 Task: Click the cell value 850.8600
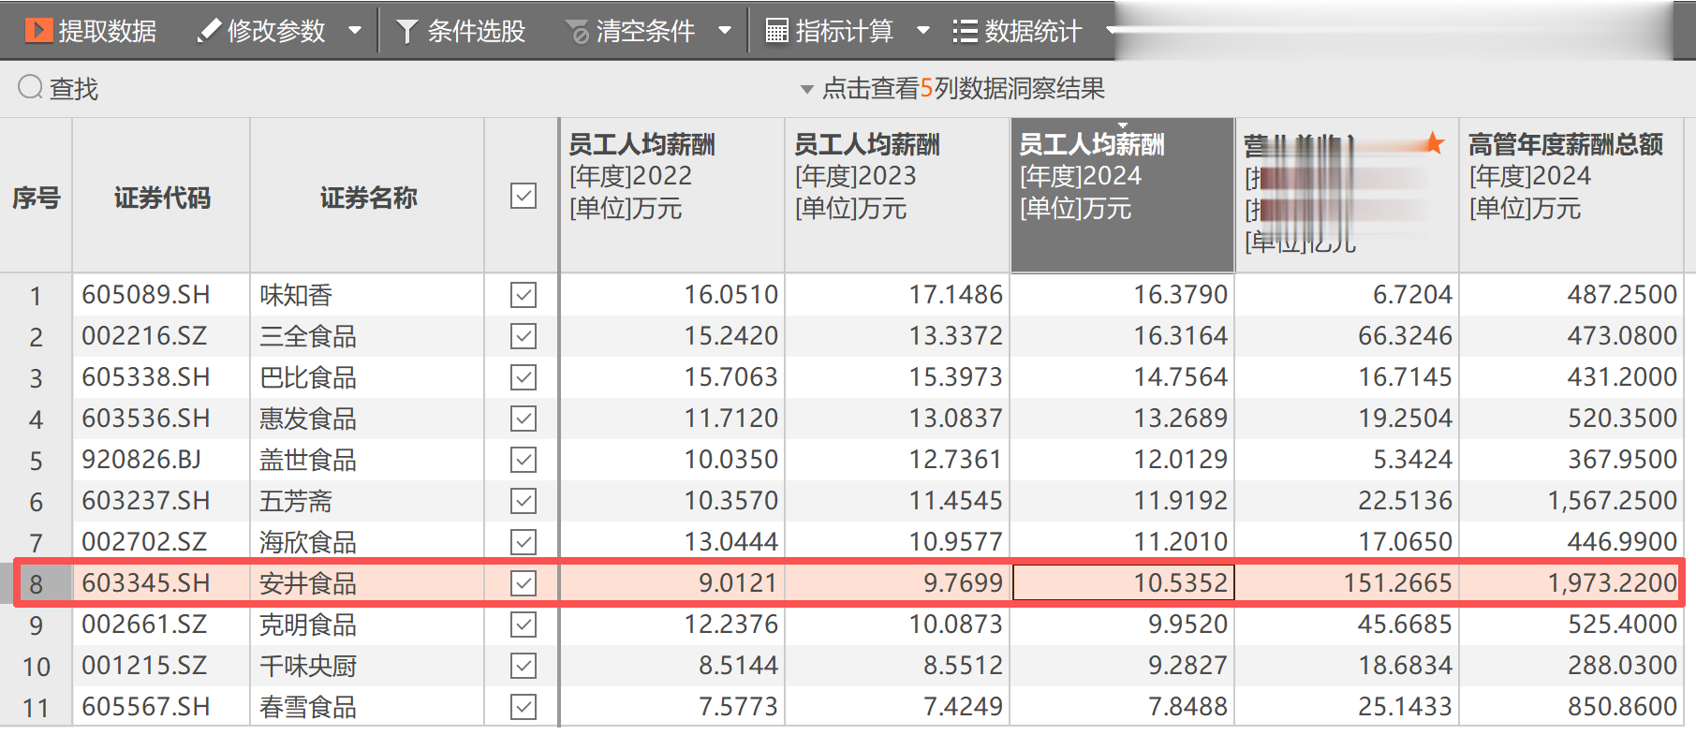click(x=1622, y=707)
